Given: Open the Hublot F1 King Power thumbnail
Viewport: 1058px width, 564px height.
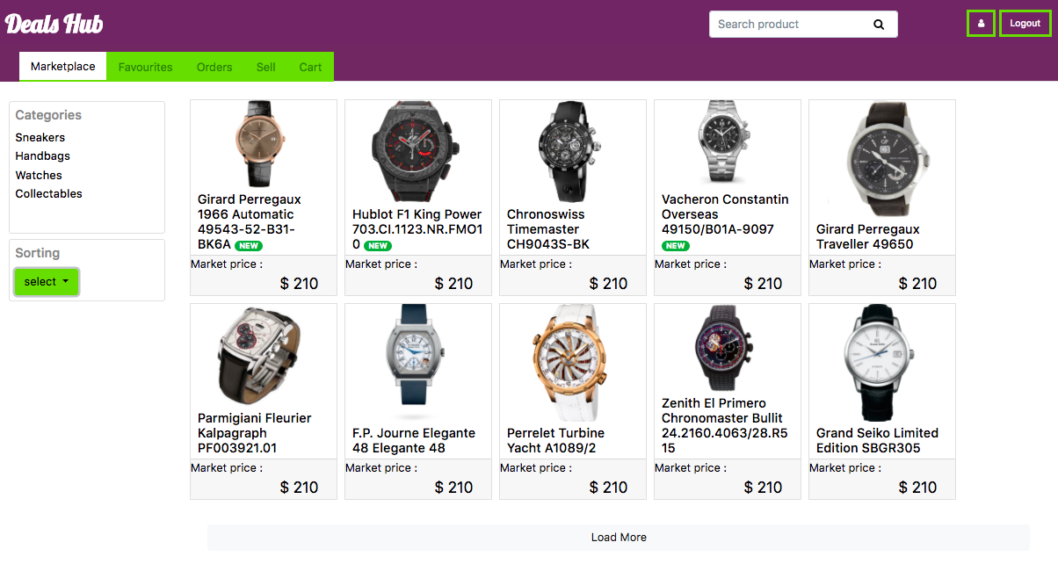Looking at the screenshot, I should (x=417, y=152).
